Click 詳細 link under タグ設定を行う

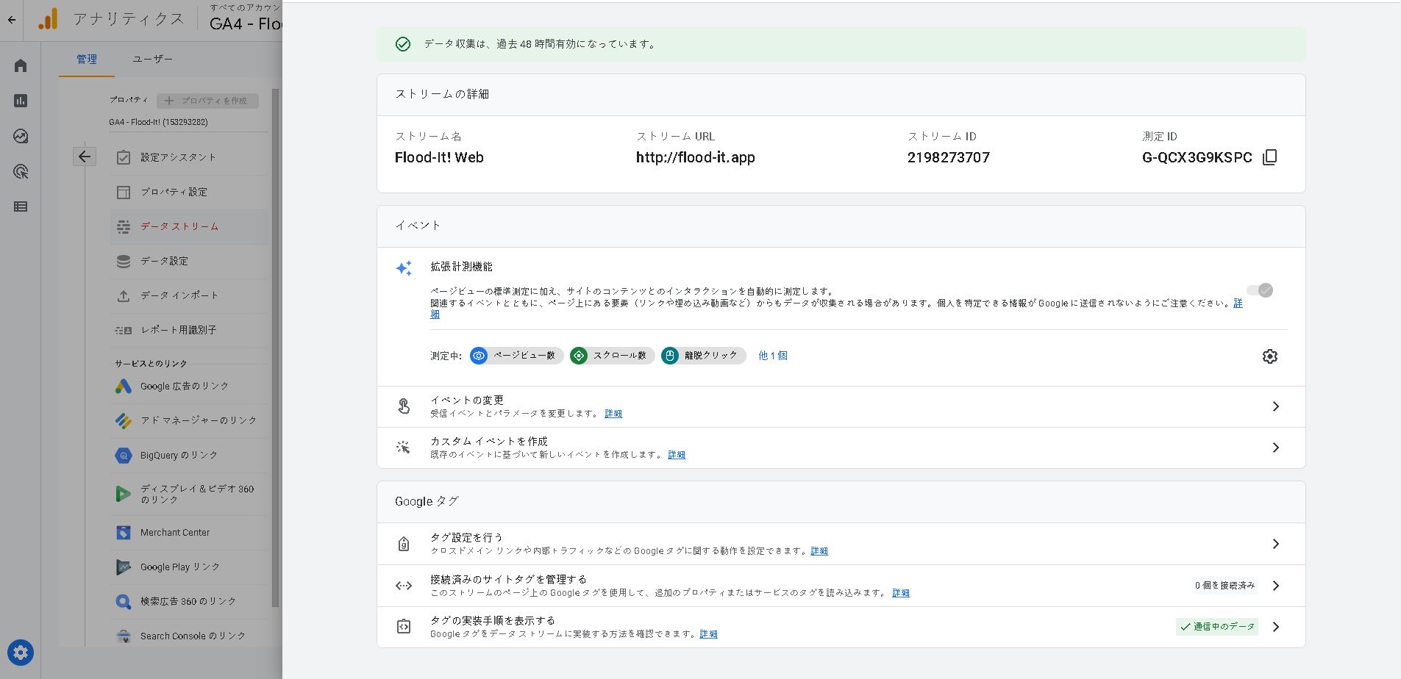tap(819, 551)
